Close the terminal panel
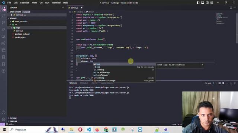This screenshot has height=133, width=238. tap(235, 83)
